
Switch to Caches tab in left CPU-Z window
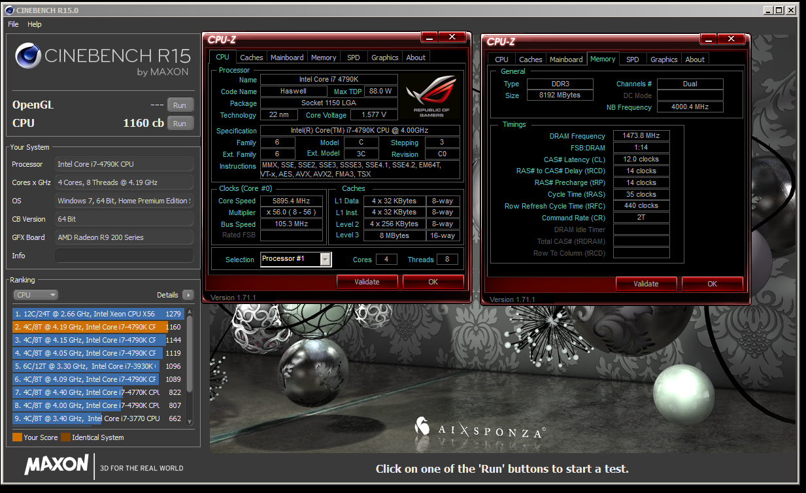coord(251,58)
